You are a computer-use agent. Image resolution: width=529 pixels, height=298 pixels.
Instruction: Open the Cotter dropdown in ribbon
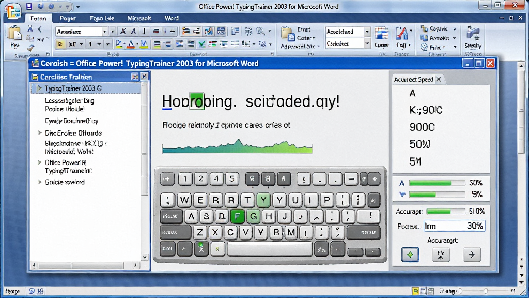(x=306, y=38)
